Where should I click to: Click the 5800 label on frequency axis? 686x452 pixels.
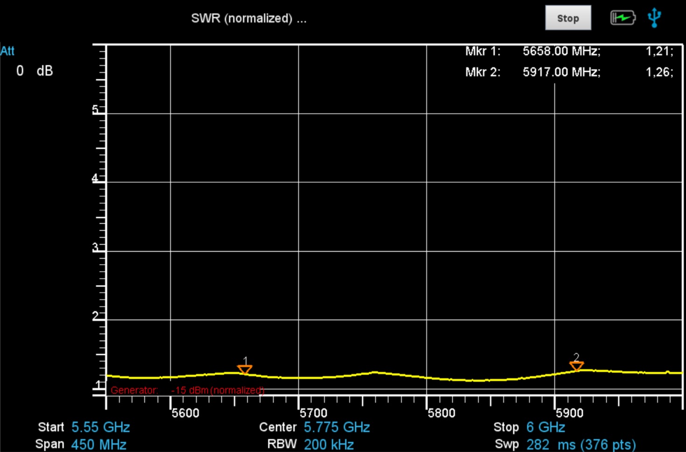click(441, 413)
